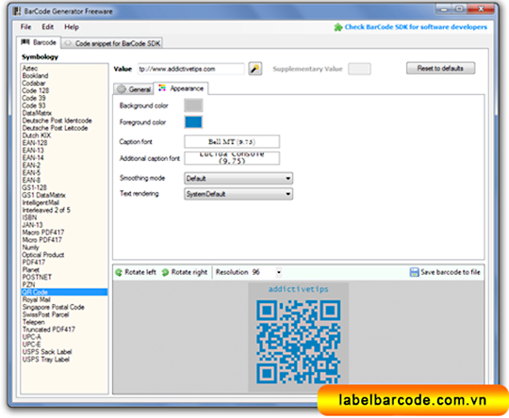Pick the blue Foreground color swatch
This screenshot has width=509, height=418.
pos(193,122)
